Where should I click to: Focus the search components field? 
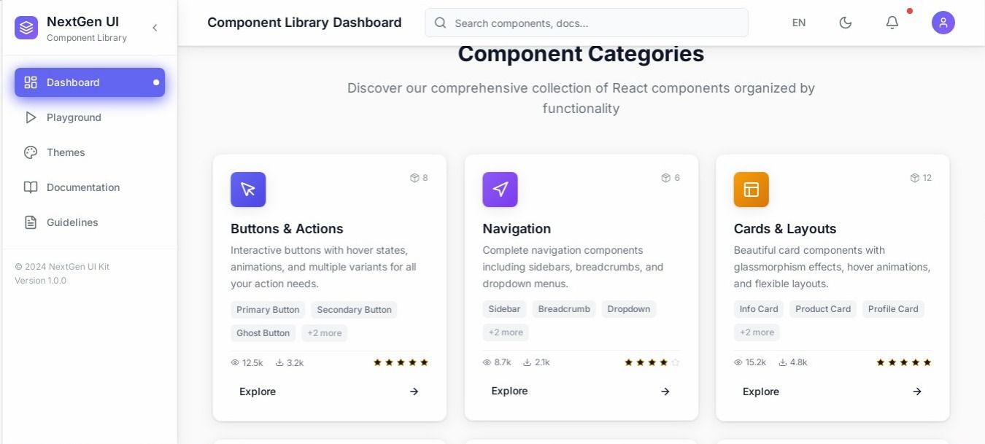pos(587,23)
